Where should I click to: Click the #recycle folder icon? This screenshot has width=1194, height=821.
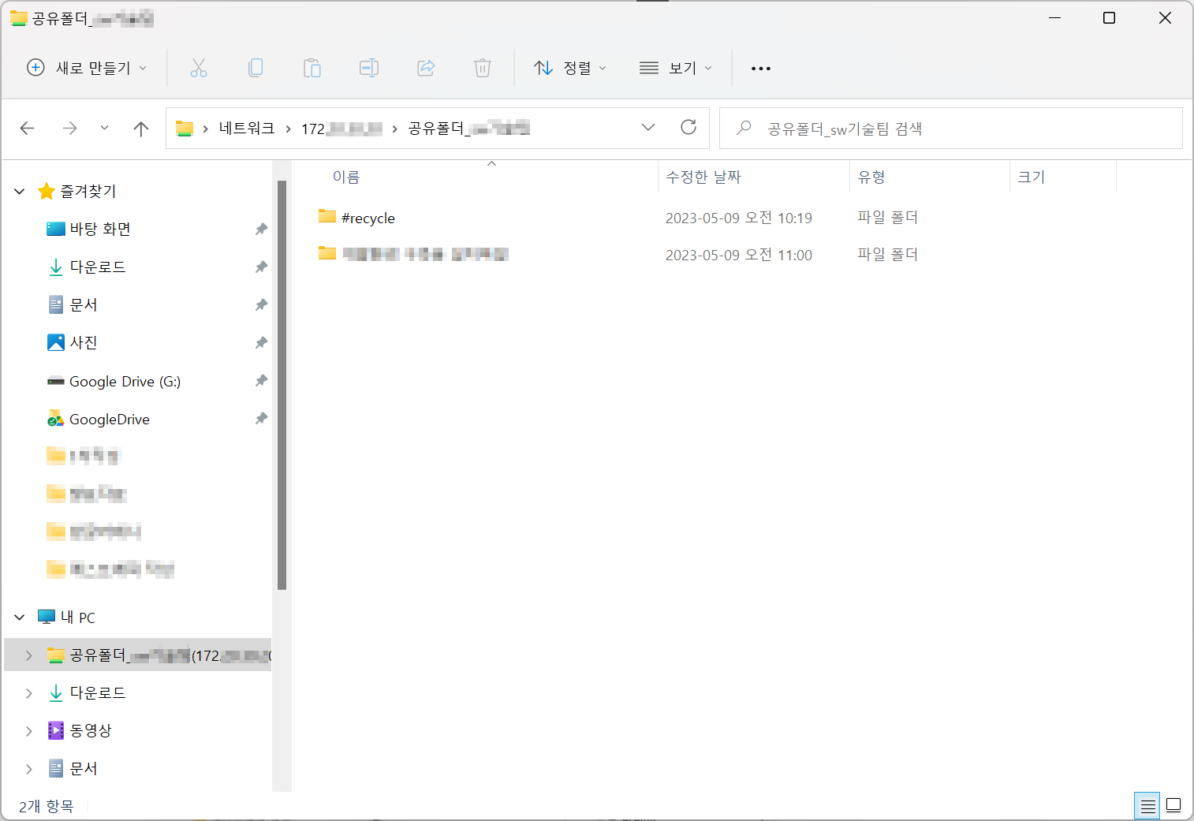tap(327, 216)
